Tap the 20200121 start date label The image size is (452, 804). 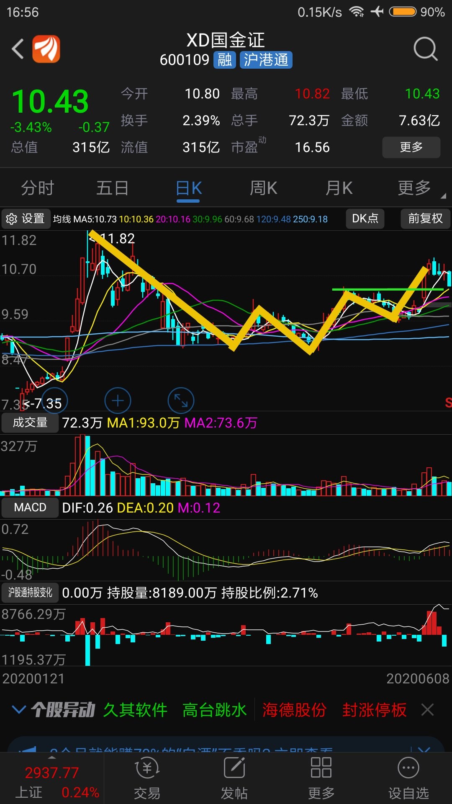pyautogui.click(x=33, y=679)
